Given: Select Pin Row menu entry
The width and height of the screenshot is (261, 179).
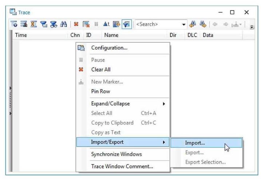Looking at the screenshot, I should [x=123, y=91].
